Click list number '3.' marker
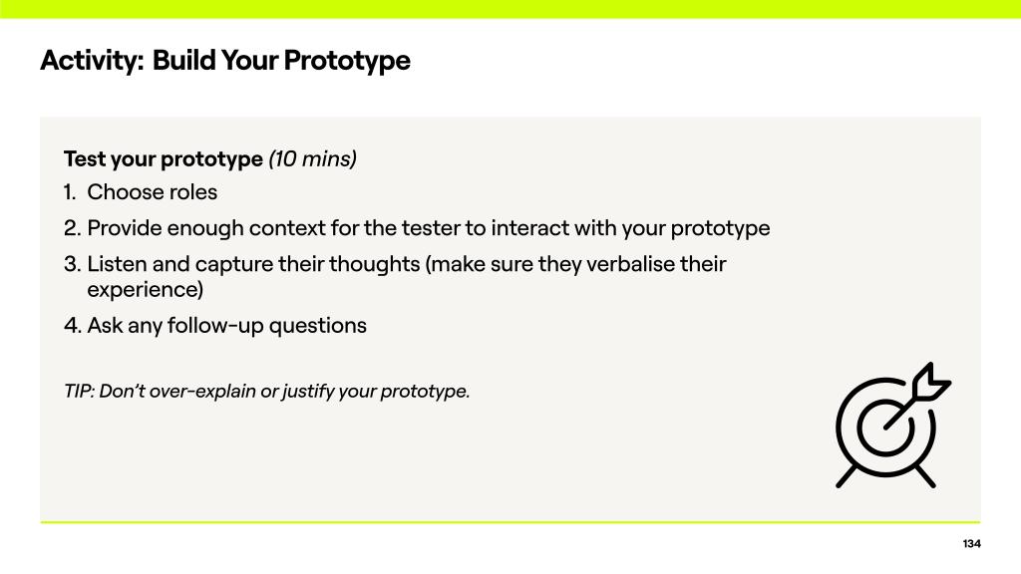The height and width of the screenshot is (574, 1021). [x=73, y=264]
